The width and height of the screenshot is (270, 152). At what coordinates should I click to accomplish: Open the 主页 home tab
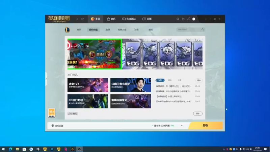(96, 19)
